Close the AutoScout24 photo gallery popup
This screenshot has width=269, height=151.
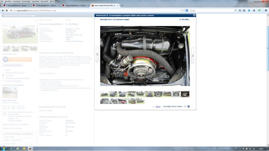coord(194,15)
